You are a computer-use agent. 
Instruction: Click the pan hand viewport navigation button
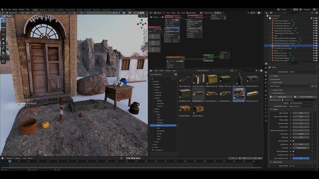pyautogui.click(x=145, y=34)
